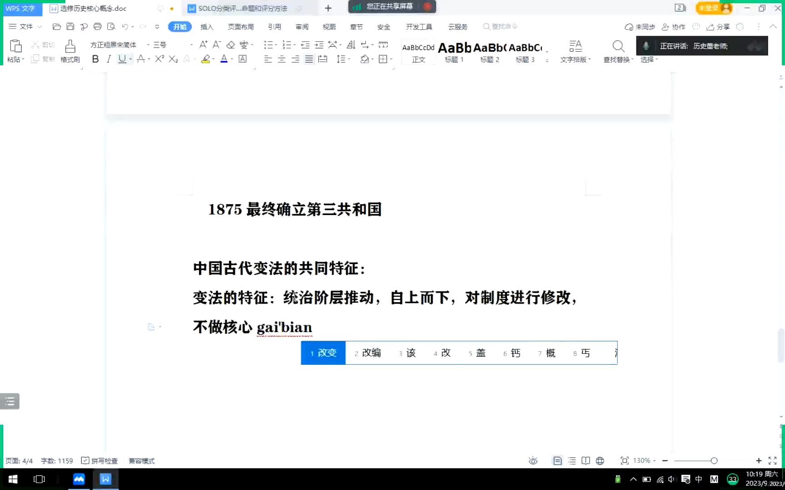
Task: Open a new document tab with plus
Action: (x=328, y=8)
